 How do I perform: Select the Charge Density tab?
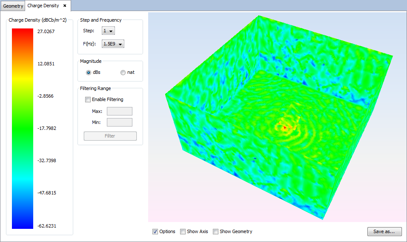click(x=43, y=6)
